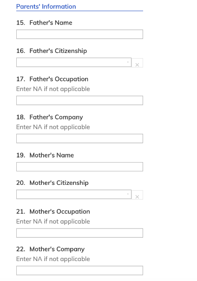Click the "18. Father's Company" label

pos(50,117)
